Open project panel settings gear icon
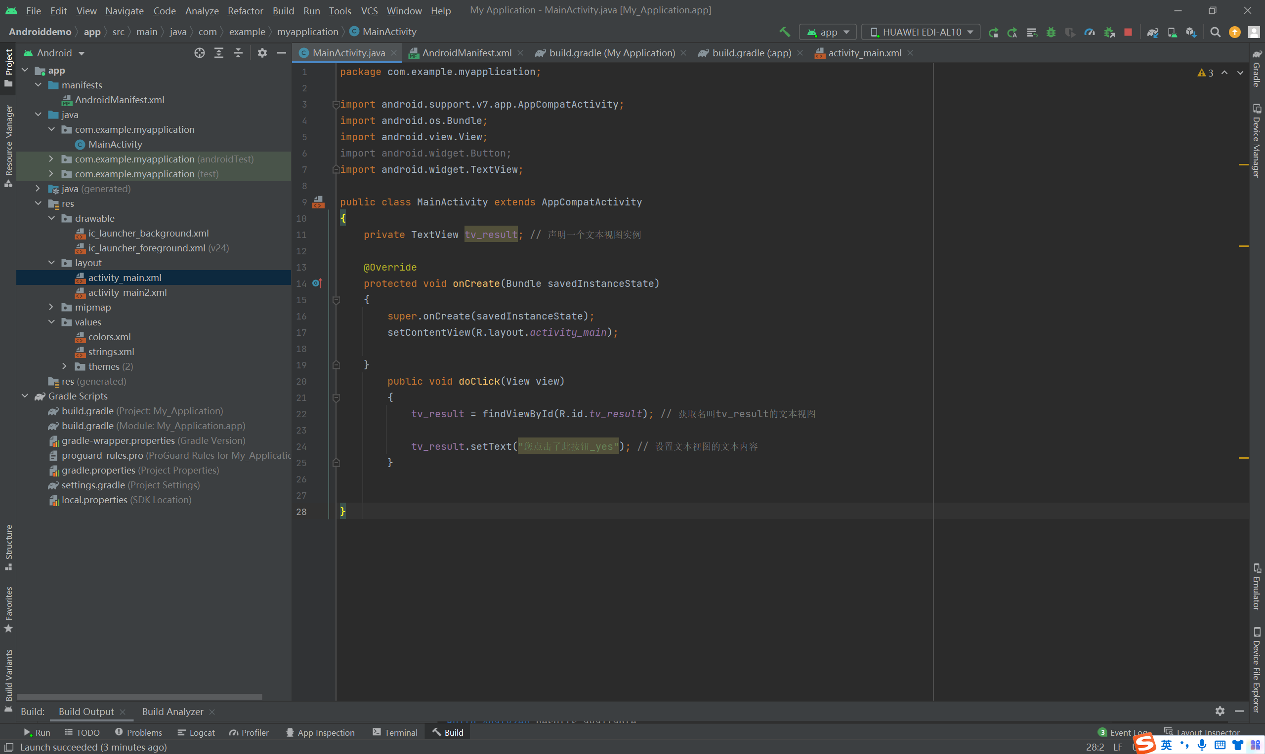Viewport: 1265px width, 754px height. pos(262,53)
